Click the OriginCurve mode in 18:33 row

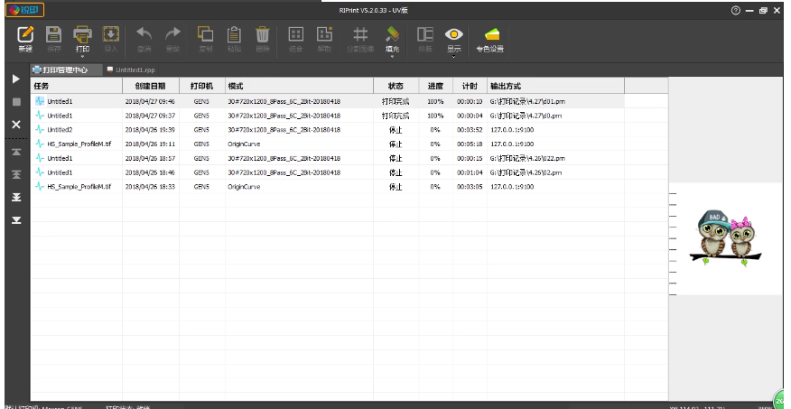[x=244, y=187]
